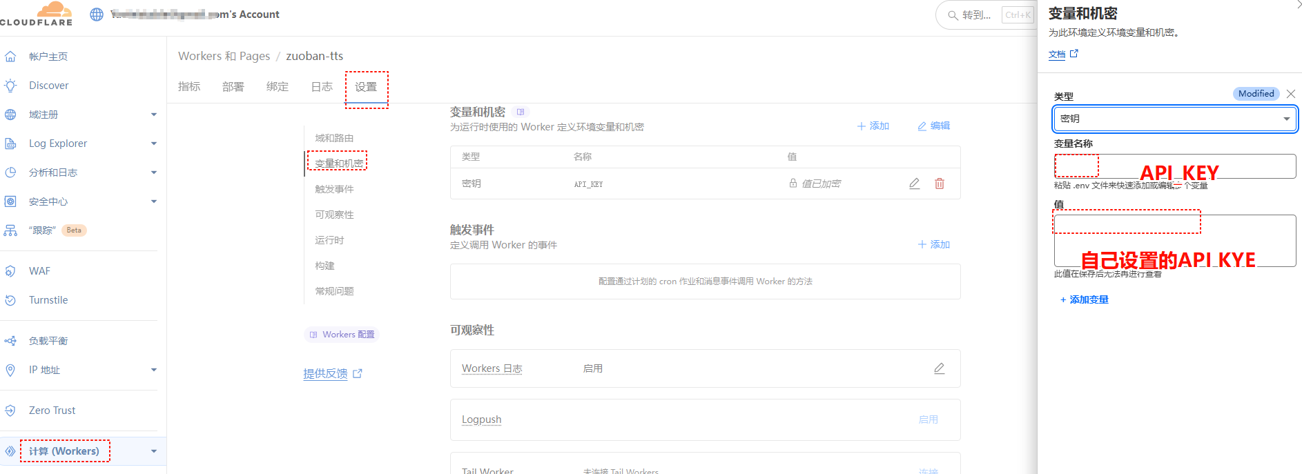Click the Cloudflare logo

pos(37,14)
